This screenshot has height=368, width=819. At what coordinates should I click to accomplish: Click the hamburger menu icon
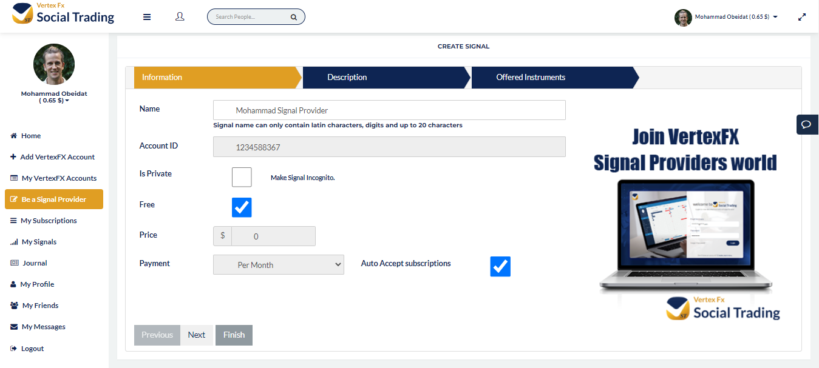coord(147,17)
